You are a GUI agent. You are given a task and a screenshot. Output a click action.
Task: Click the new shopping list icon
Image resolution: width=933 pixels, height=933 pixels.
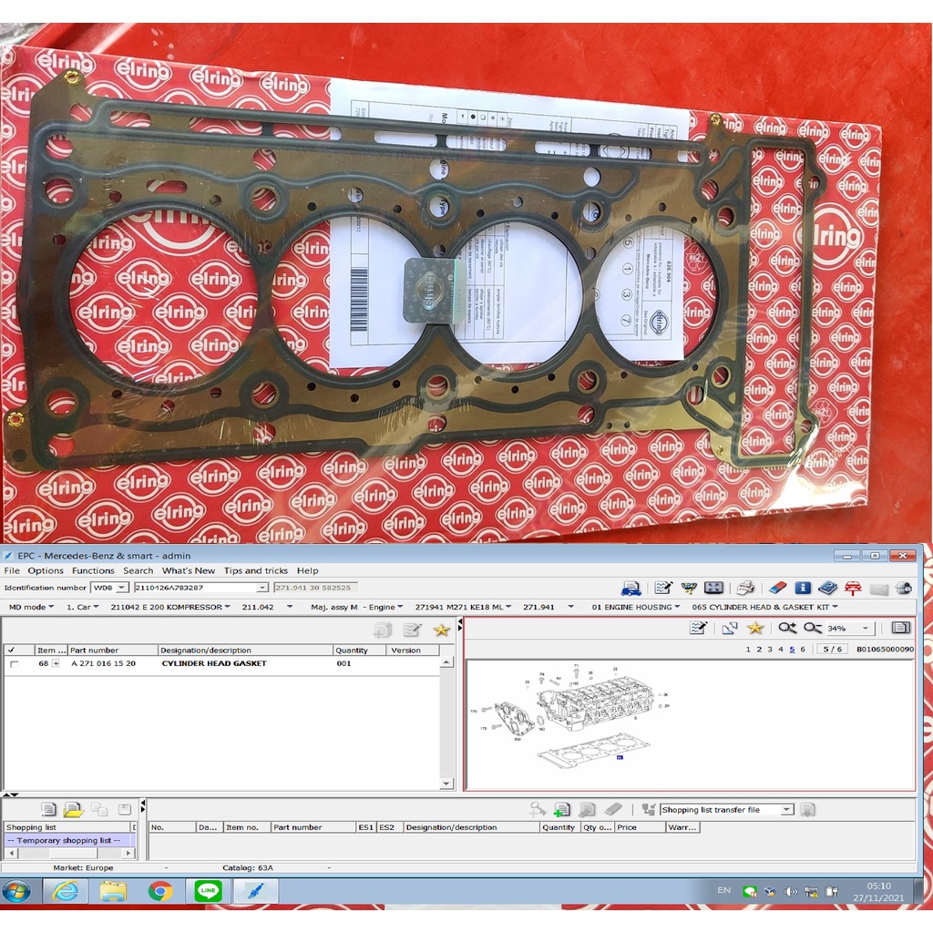coord(48,809)
